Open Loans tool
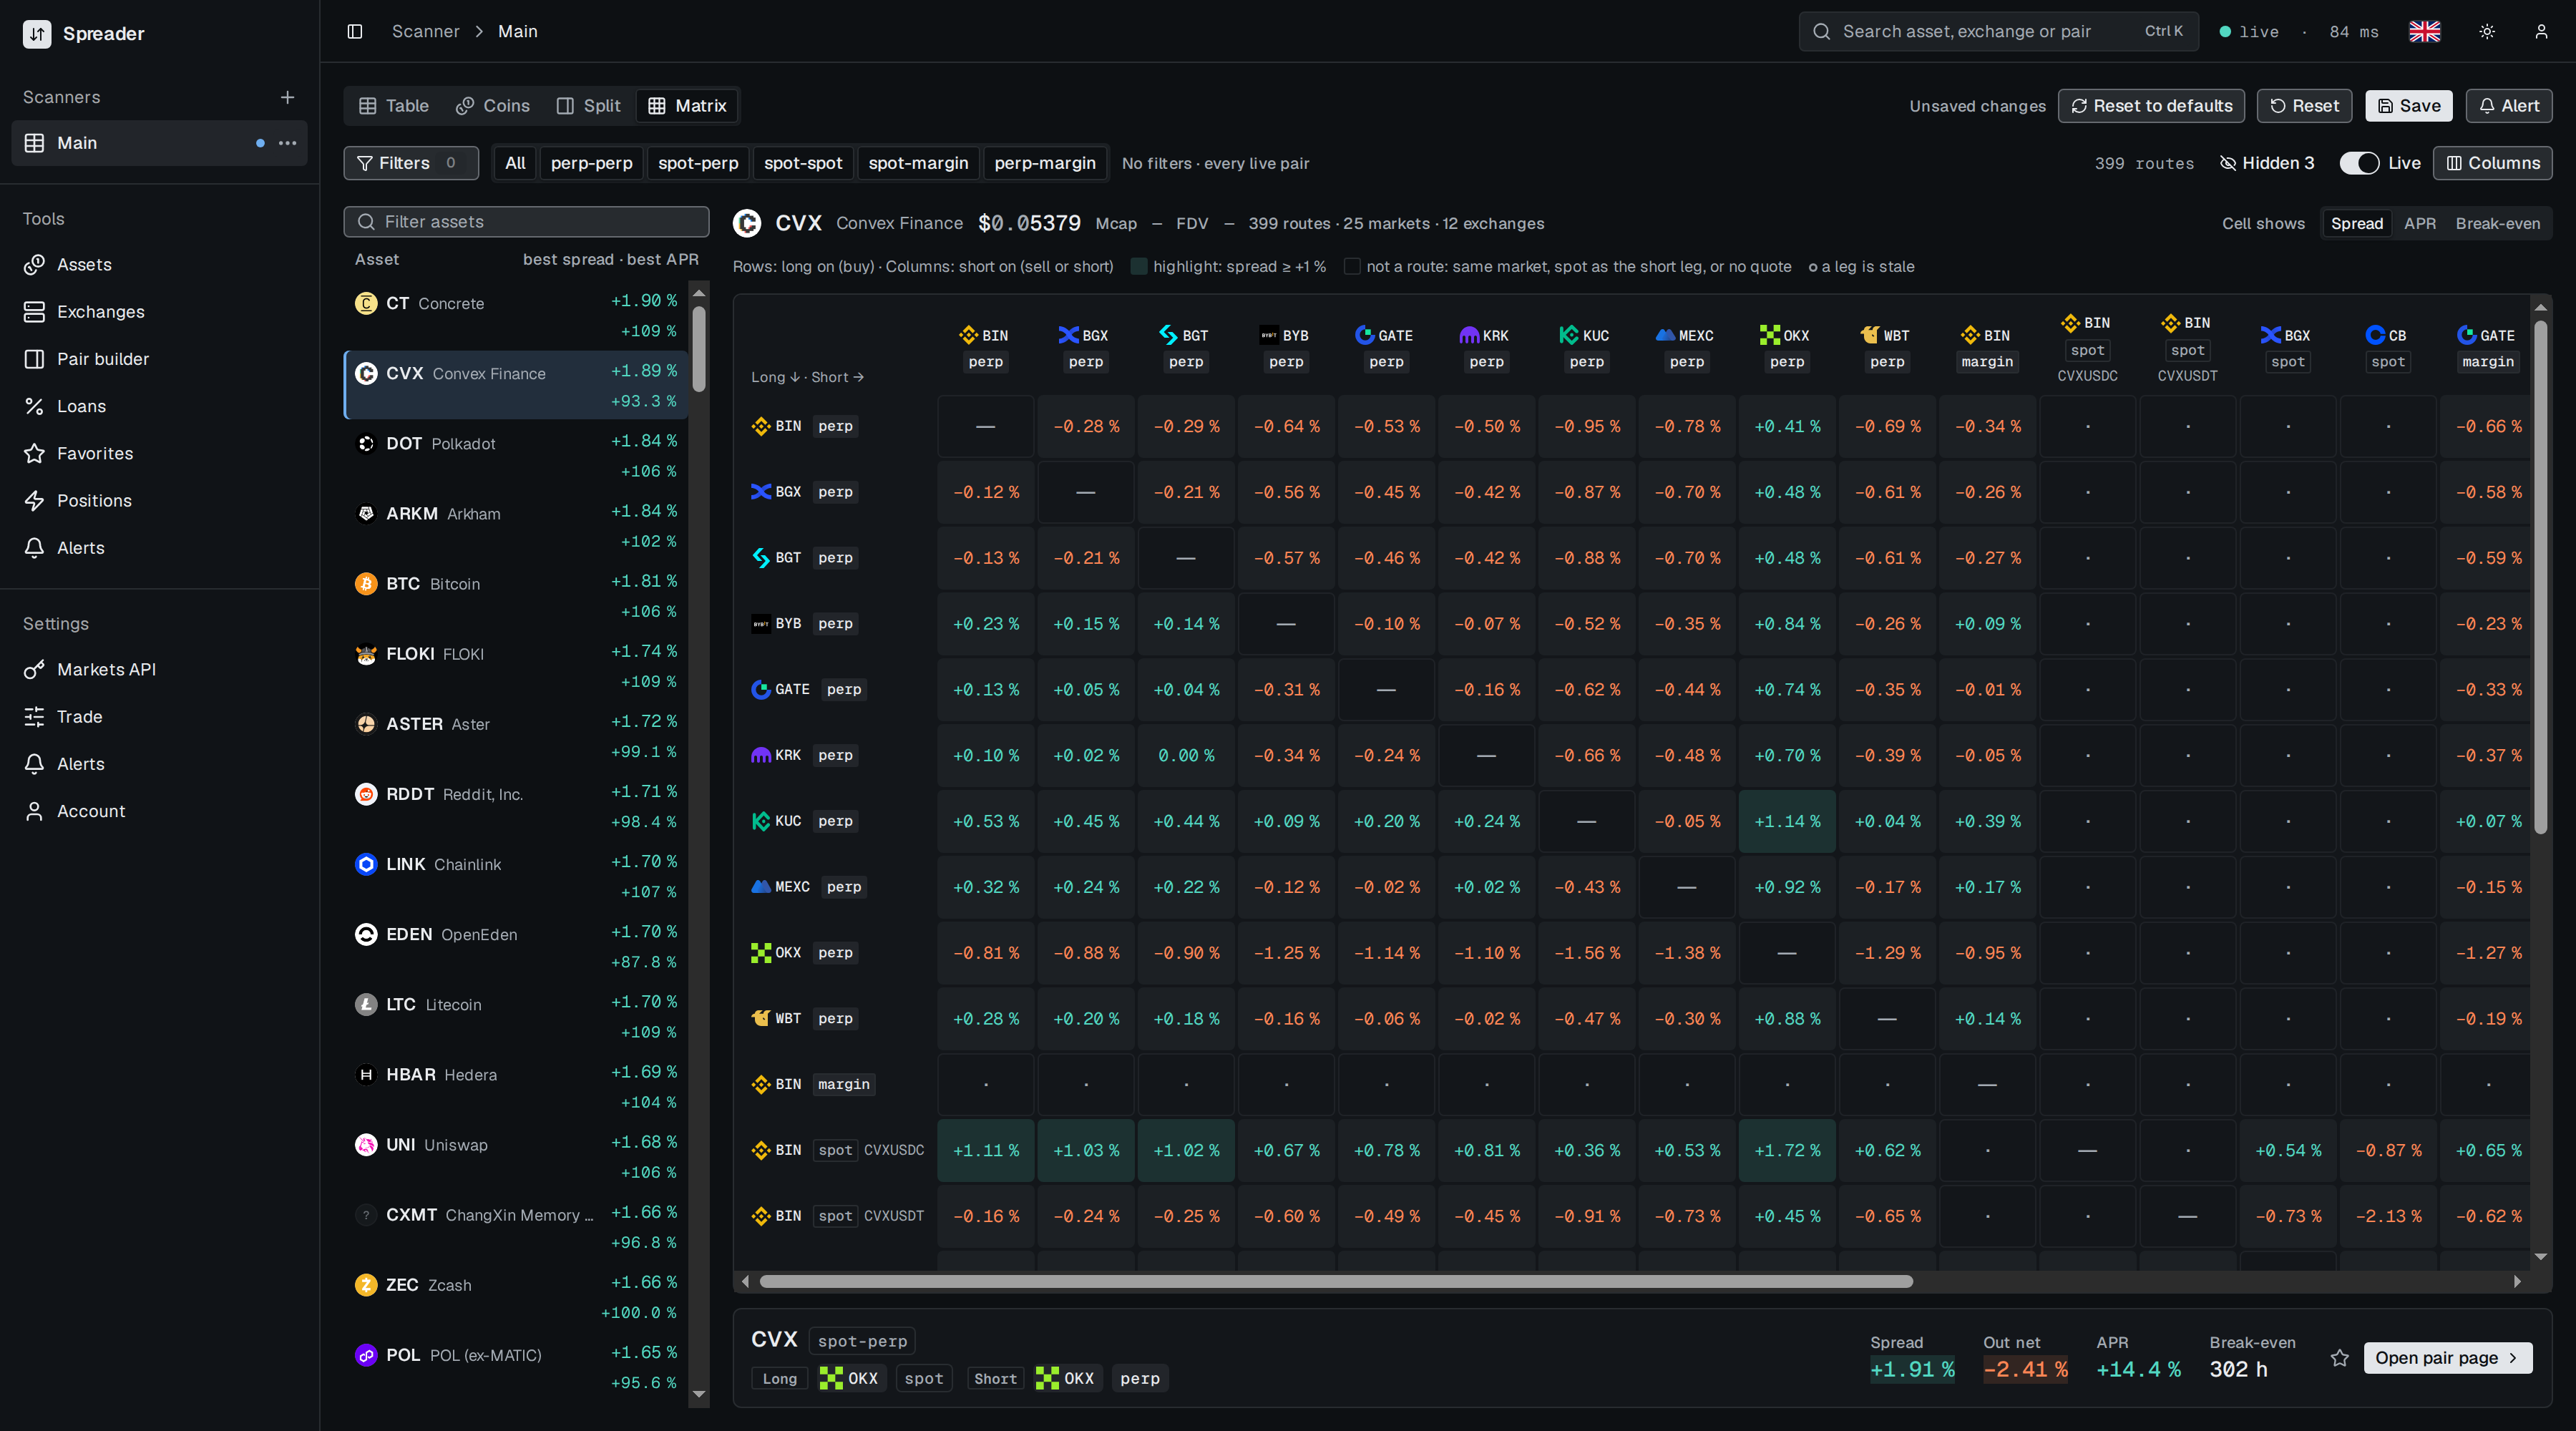Image resolution: width=2576 pixels, height=1431 pixels. click(x=160, y=406)
